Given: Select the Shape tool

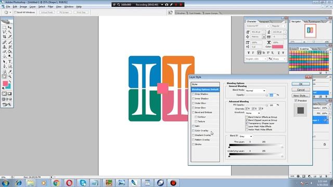Looking at the screenshot, I should click(x=10, y=66).
